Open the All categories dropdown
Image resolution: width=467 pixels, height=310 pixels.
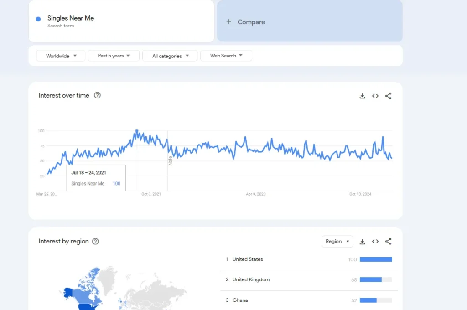click(170, 56)
